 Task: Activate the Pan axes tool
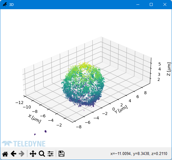coord(33,154)
